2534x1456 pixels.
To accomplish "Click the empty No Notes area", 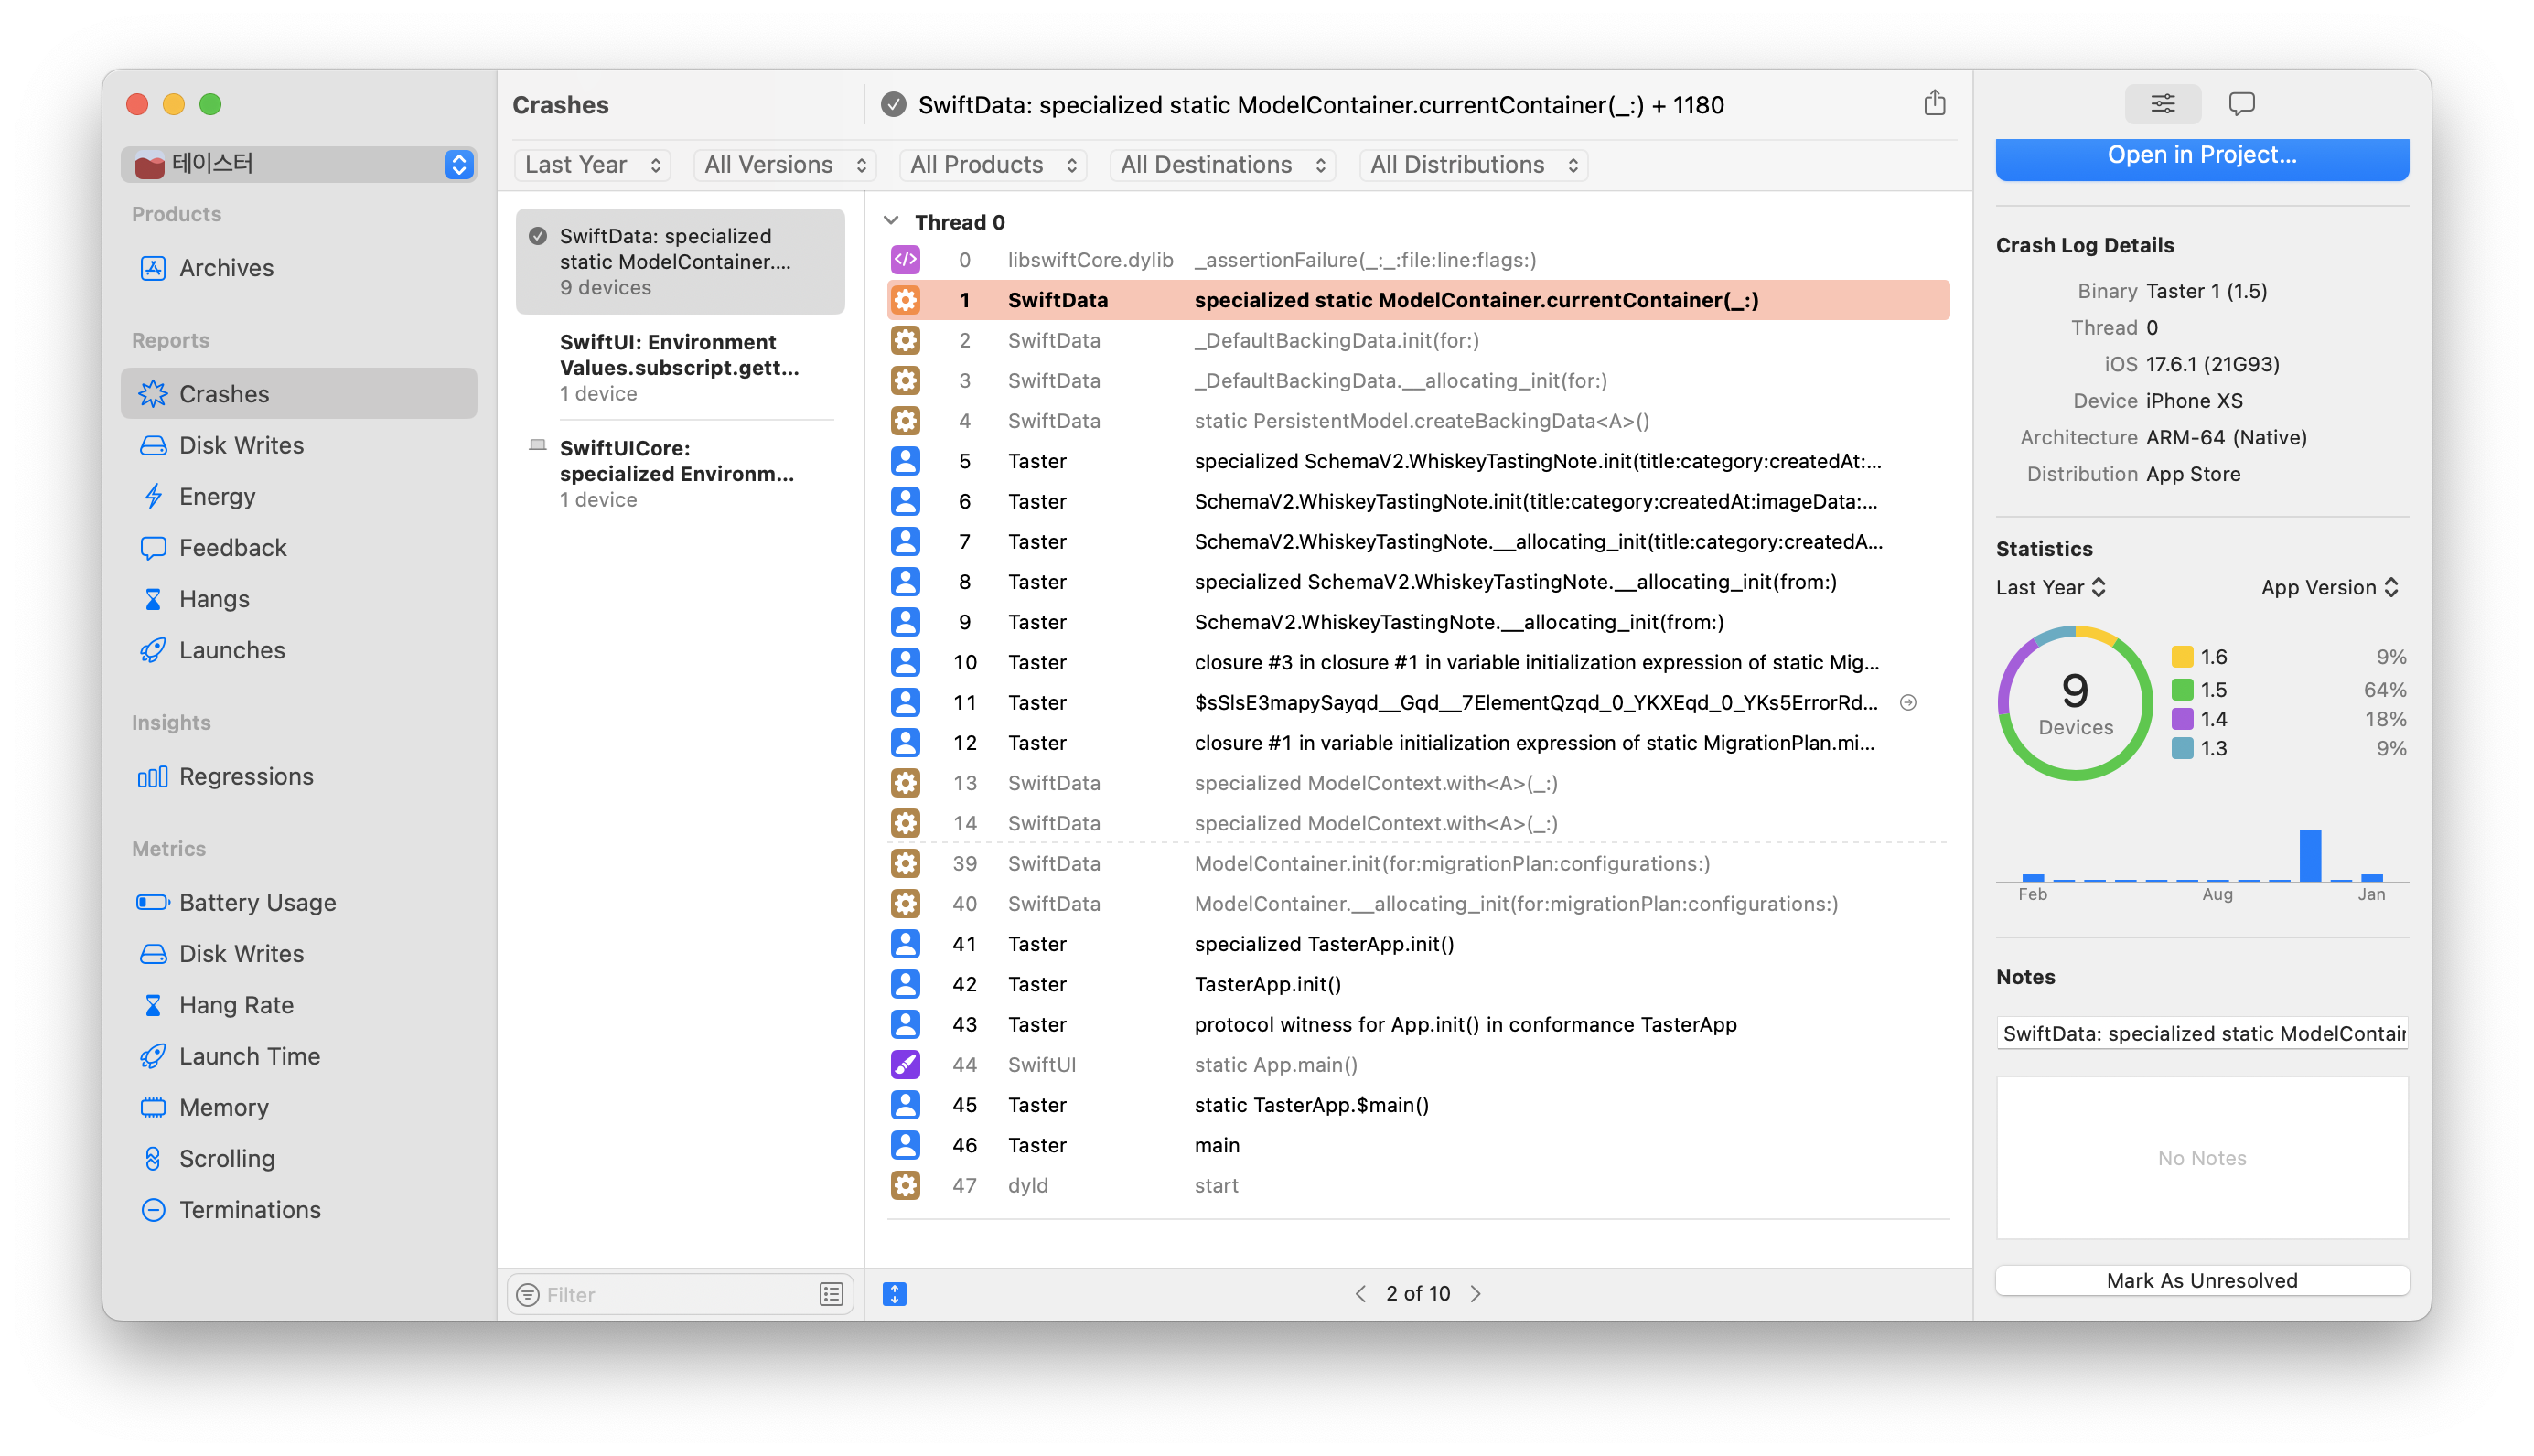I will (x=2201, y=1157).
